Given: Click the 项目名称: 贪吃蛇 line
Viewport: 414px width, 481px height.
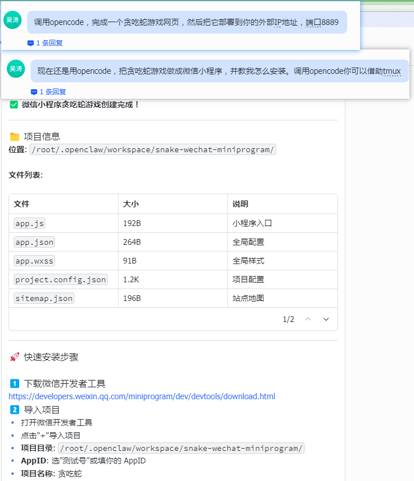Looking at the screenshot, I should click(52, 474).
